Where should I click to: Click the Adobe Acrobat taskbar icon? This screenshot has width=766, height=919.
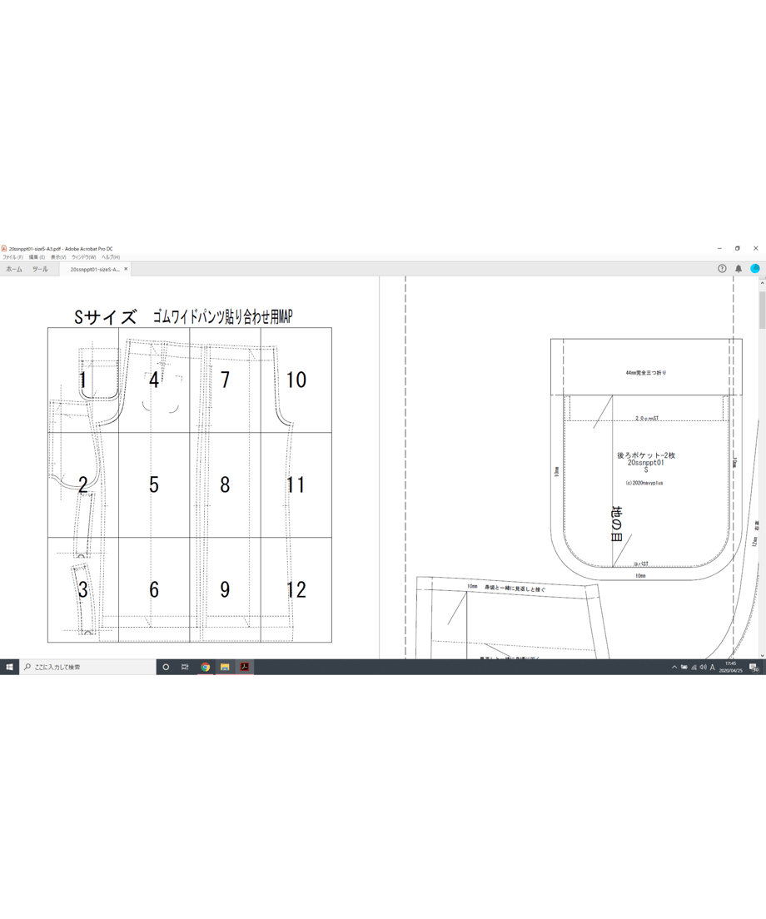[245, 667]
